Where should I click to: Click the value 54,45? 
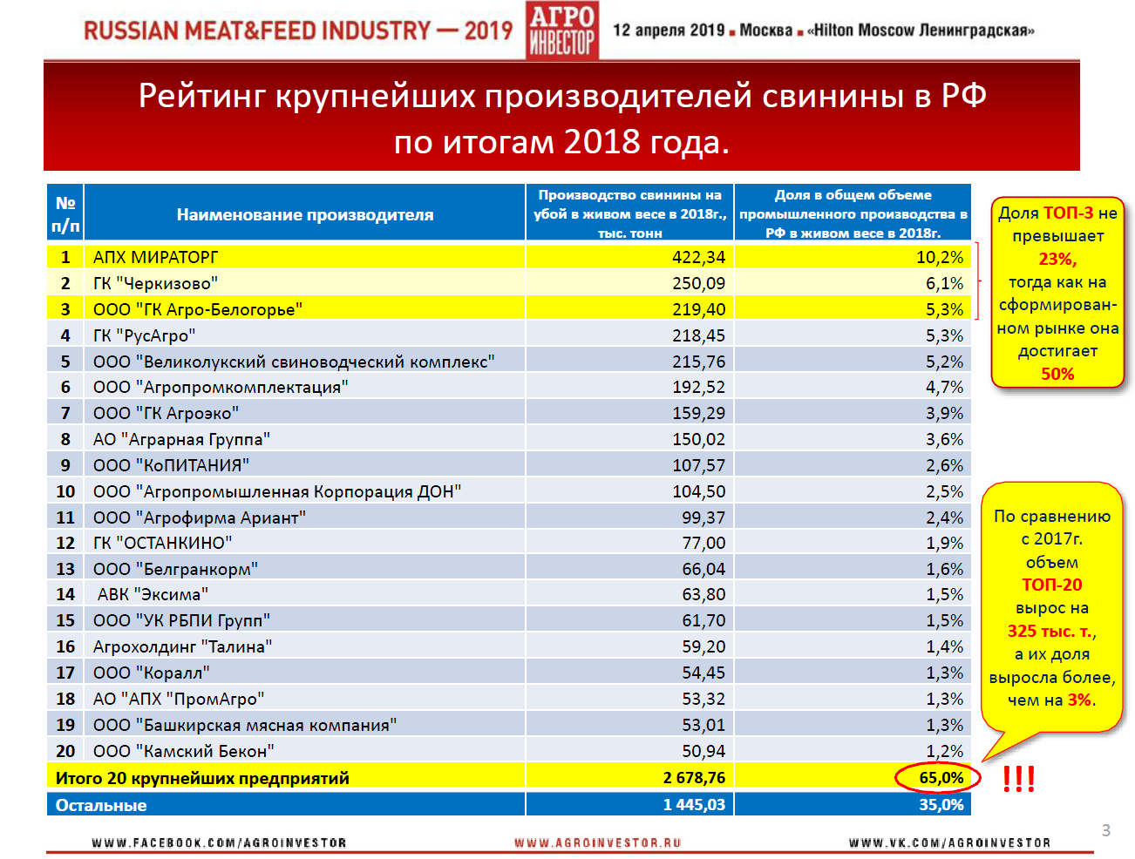(703, 673)
